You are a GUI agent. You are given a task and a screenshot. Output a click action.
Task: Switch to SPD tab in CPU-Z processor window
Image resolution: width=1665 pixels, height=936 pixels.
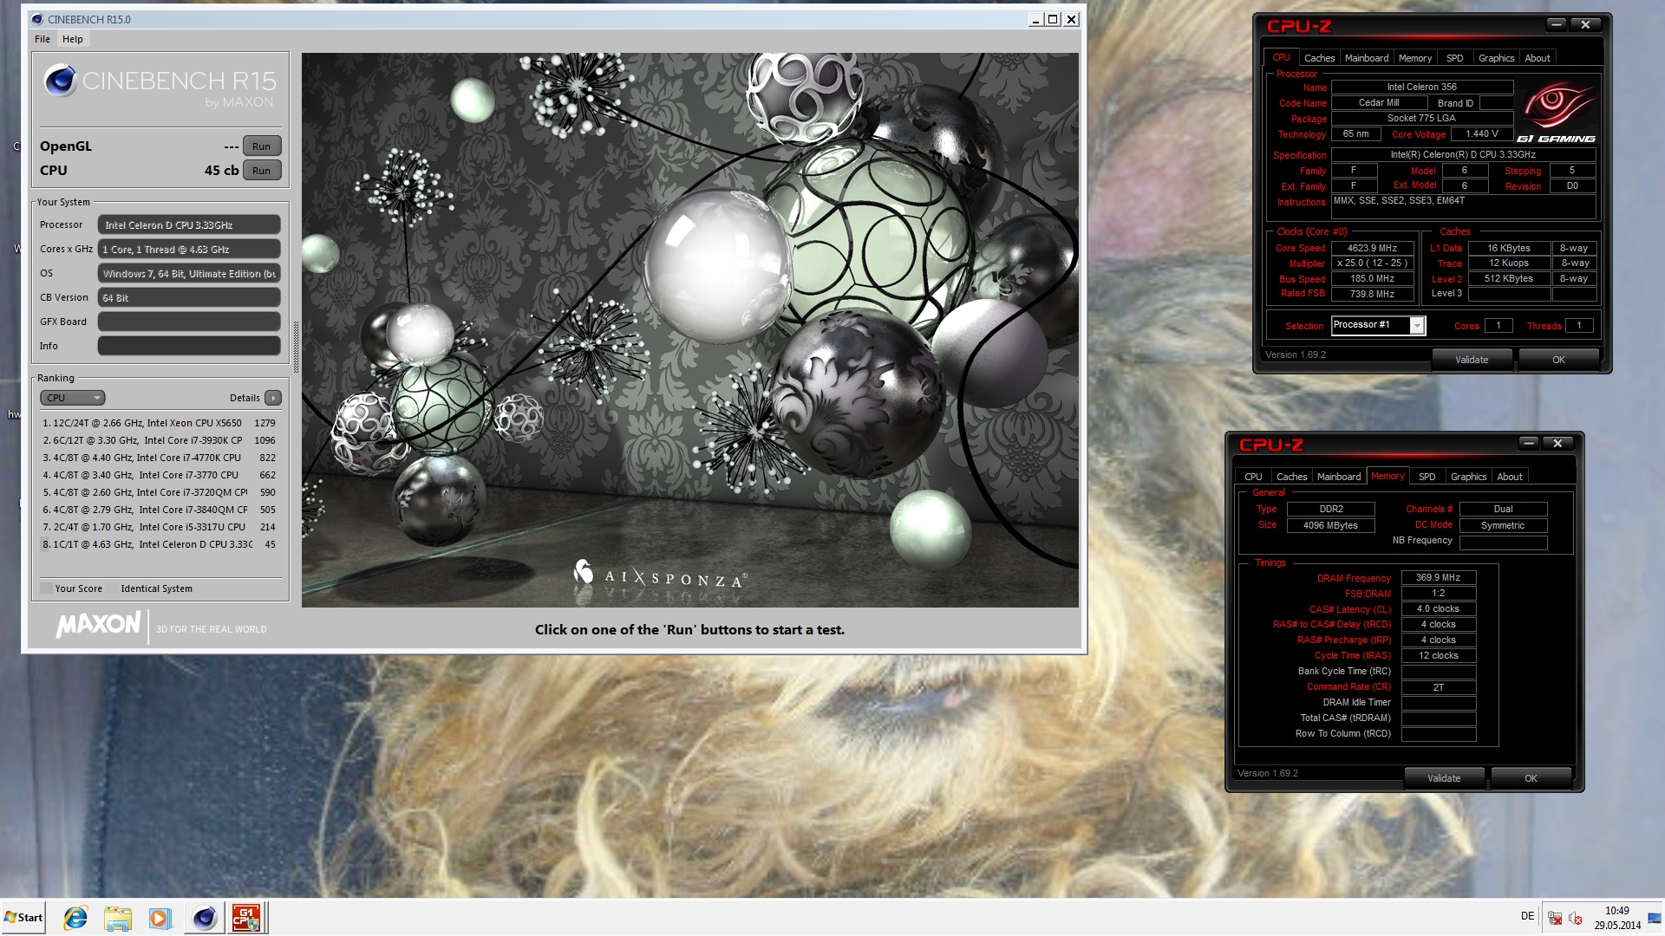click(x=1455, y=58)
